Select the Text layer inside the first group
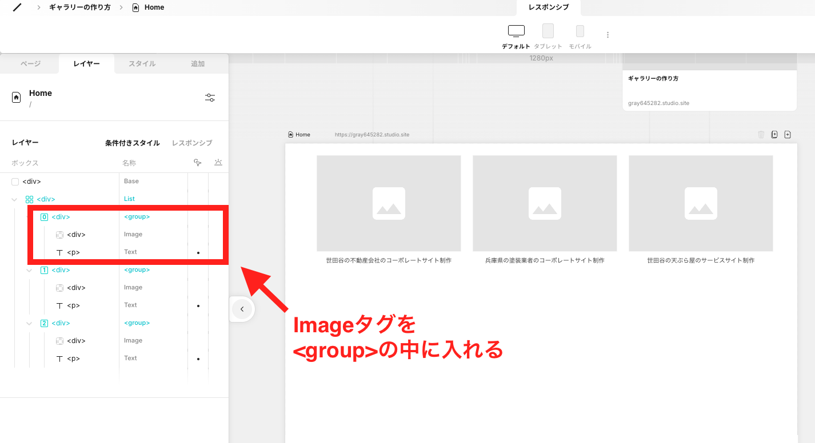The width and height of the screenshot is (815, 443). (x=130, y=252)
